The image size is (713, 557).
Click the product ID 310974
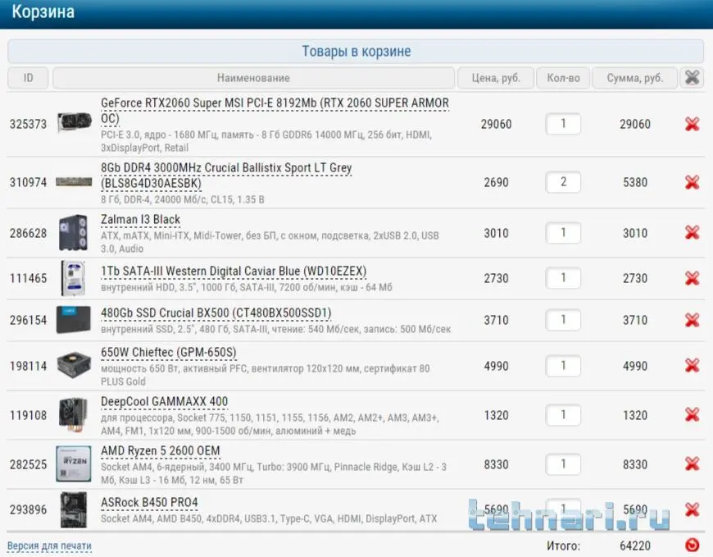[x=28, y=182]
